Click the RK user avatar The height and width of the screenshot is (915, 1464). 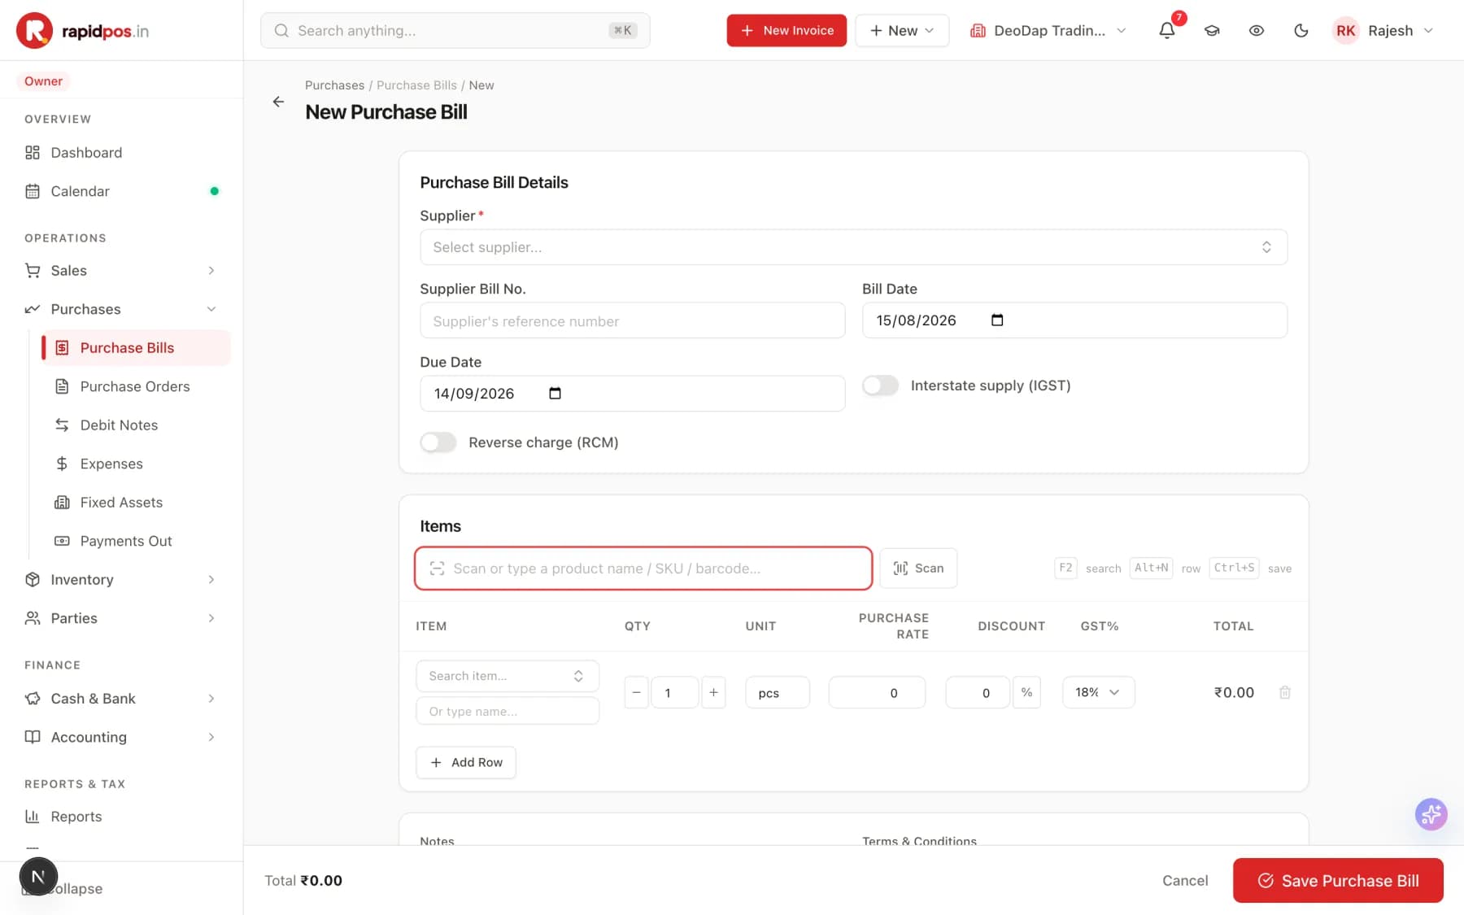click(1346, 31)
